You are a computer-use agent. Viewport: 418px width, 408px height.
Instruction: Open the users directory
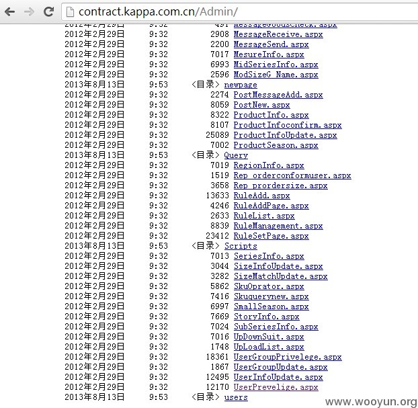236,397
